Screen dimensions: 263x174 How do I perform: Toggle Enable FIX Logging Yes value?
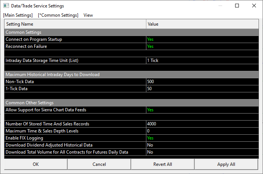tap(202, 138)
